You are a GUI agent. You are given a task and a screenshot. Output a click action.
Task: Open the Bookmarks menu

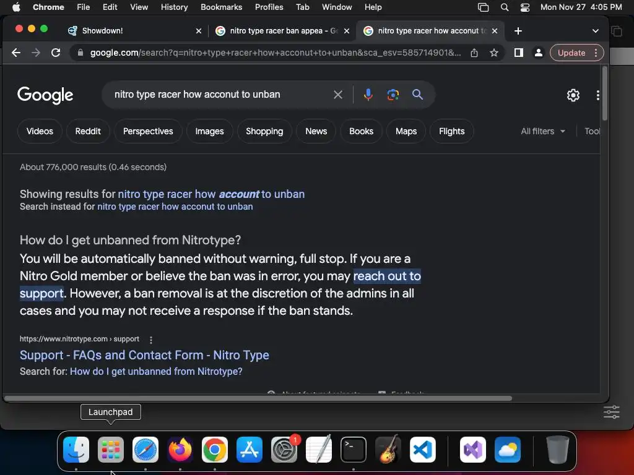coord(221,7)
